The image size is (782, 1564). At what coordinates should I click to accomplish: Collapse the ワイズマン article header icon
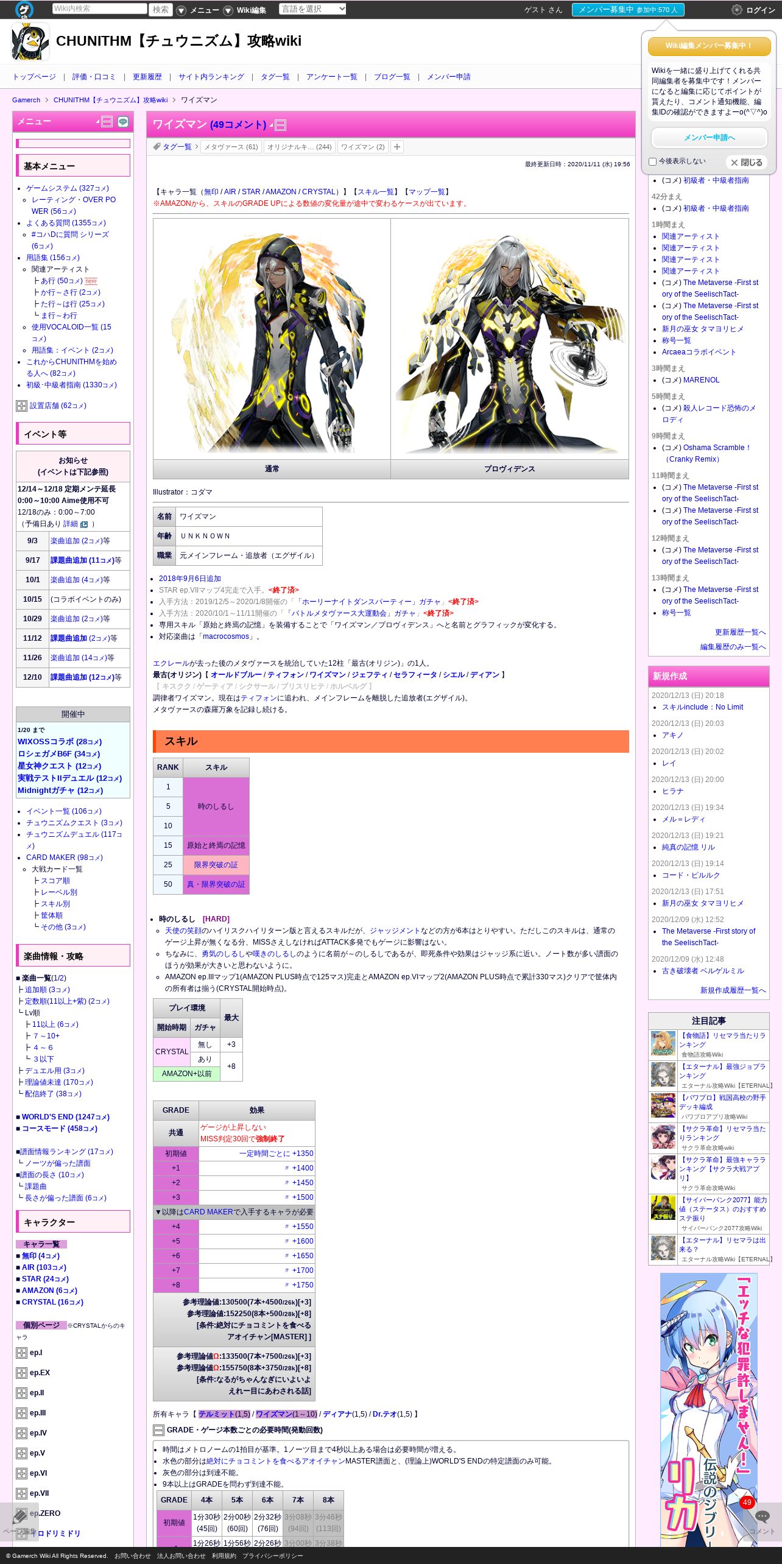(280, 125)
